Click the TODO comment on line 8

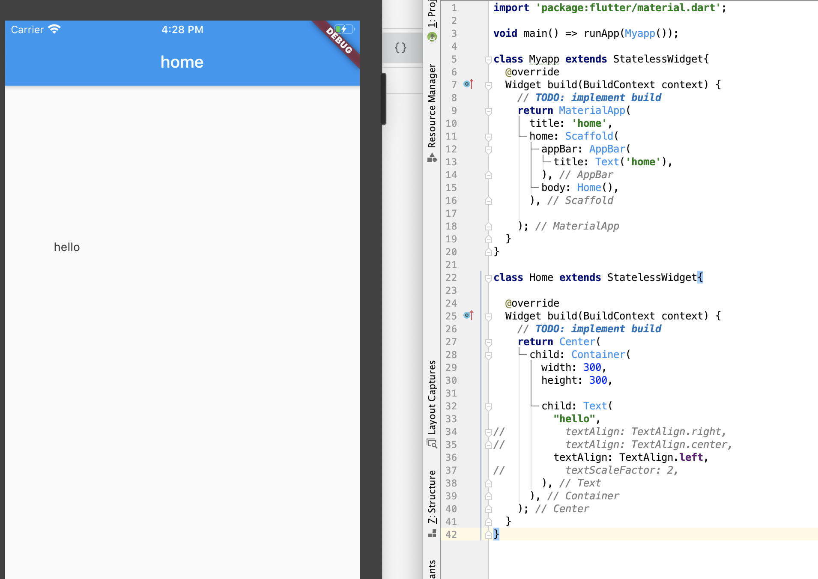point(589,98)
